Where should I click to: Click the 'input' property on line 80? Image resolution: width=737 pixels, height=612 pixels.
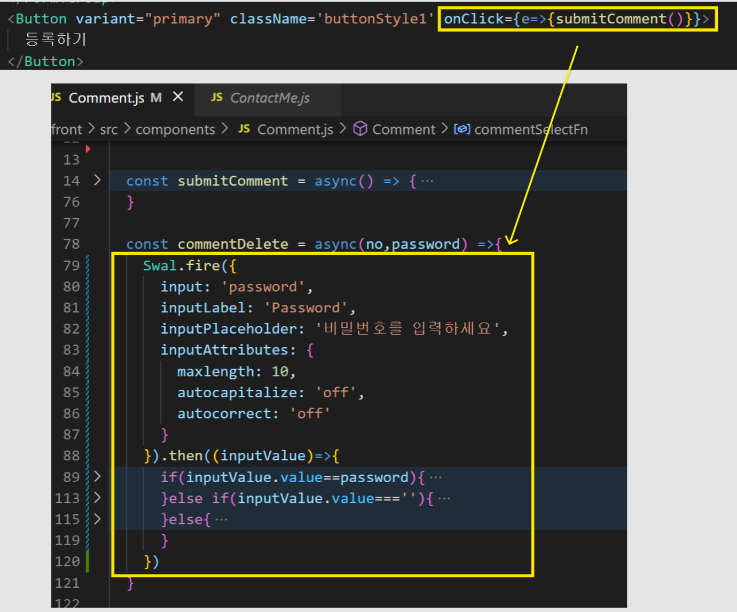pos(182,287)
